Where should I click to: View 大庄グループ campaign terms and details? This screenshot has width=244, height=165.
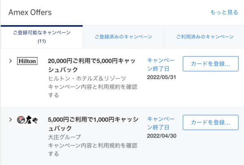(x=93, y=150)
